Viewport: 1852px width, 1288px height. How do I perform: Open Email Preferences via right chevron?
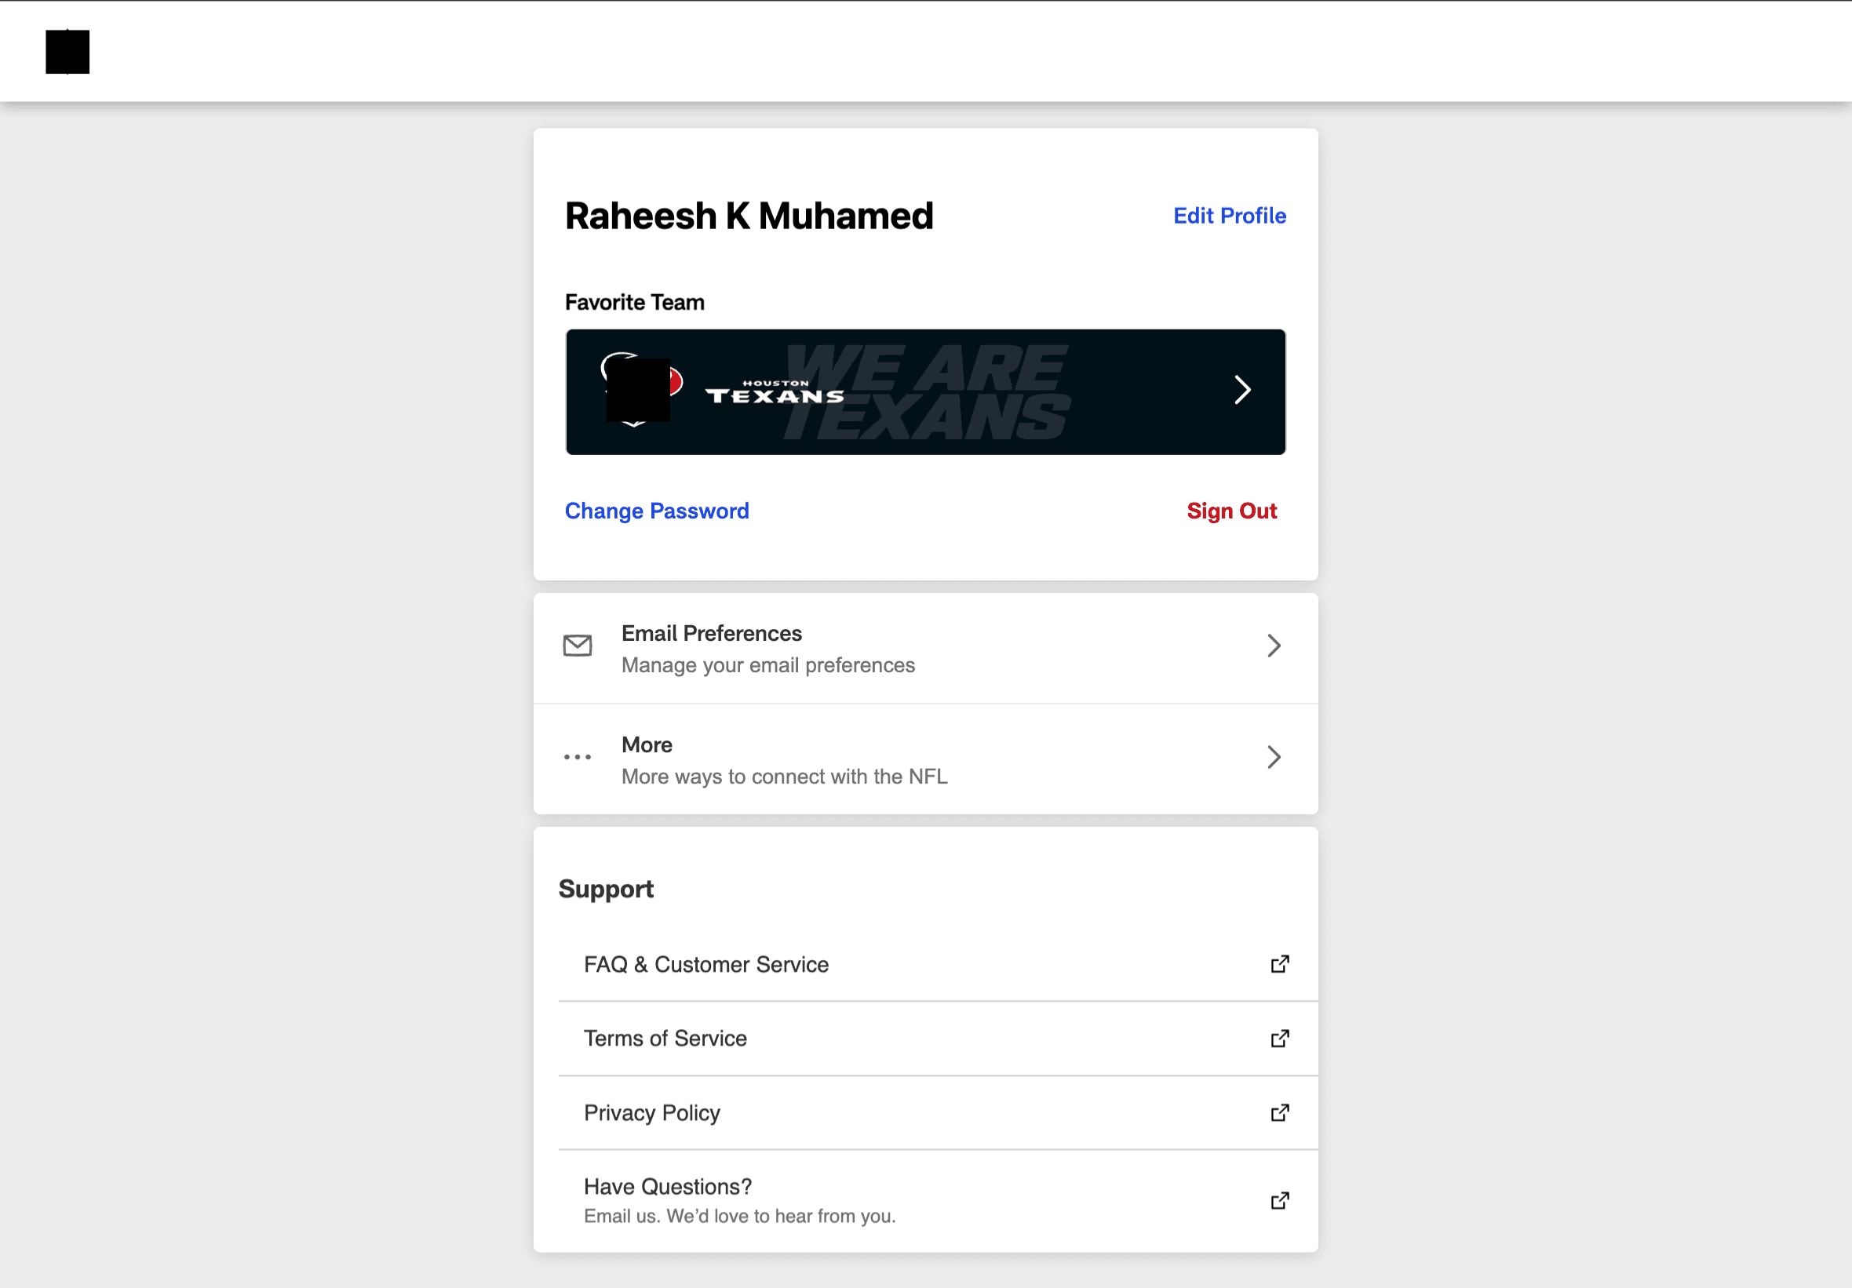1273,646
